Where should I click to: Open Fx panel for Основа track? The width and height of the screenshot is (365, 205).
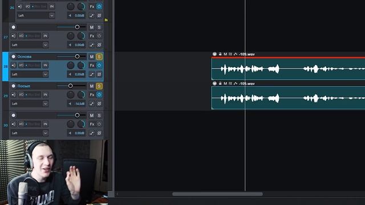tap(92, 65)
